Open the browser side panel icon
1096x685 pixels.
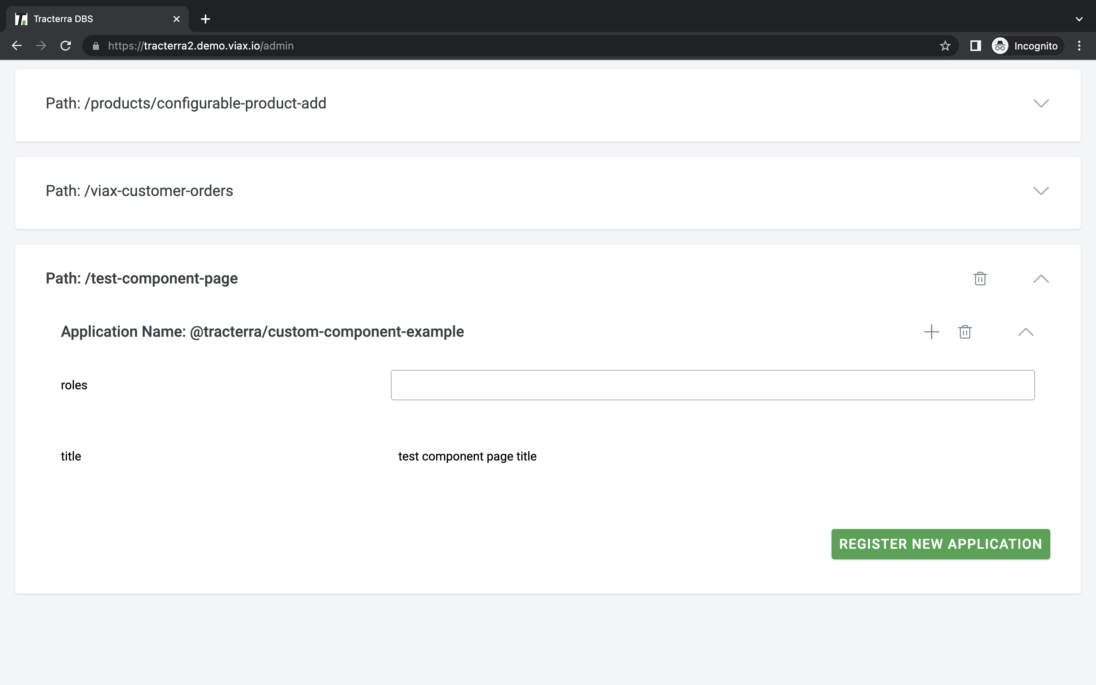pos(975,46)
